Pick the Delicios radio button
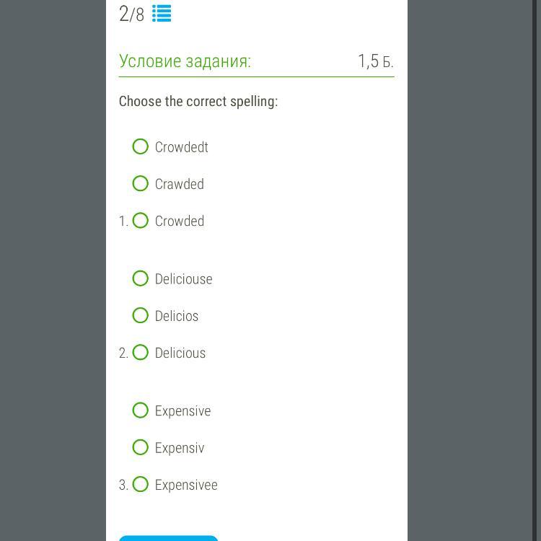Screen dimensions: 541x541 pos(141,315)
